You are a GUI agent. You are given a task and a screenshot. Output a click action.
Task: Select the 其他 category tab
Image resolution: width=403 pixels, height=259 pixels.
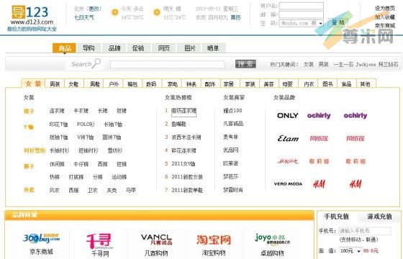(366, 83)
